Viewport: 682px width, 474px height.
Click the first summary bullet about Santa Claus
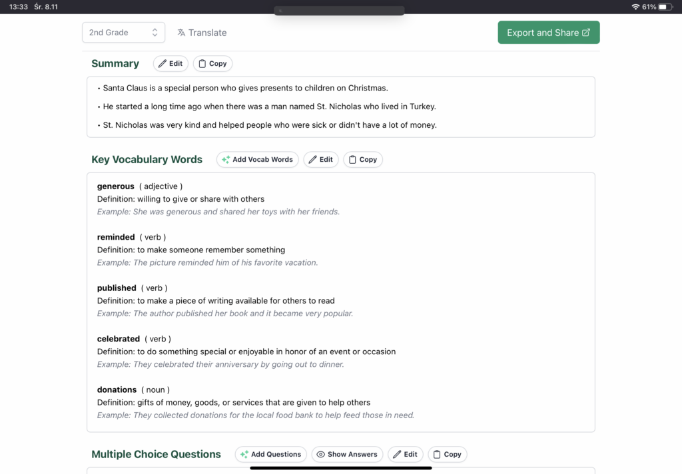pyautogui.click(x=245, y=88)
